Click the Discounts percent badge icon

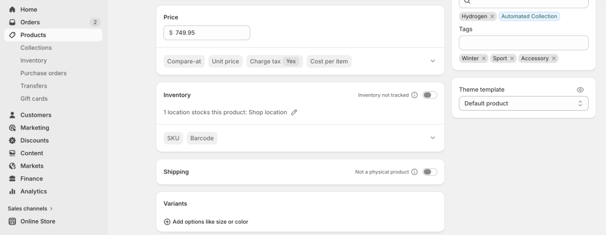[x=12, y=140]
